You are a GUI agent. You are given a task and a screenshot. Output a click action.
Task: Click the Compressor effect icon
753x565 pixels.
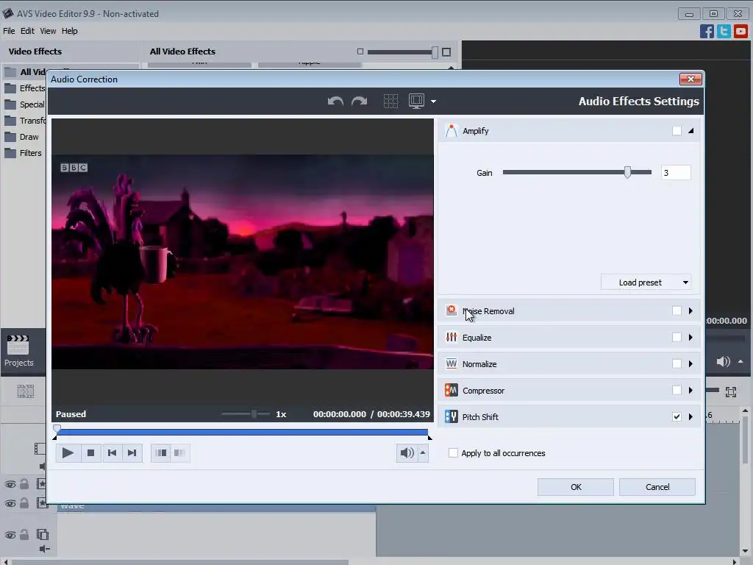tap(451, 390)
